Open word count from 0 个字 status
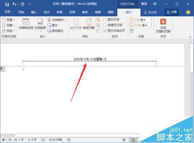The width and height of the screenshot is (194, 143). pos(32,140)
